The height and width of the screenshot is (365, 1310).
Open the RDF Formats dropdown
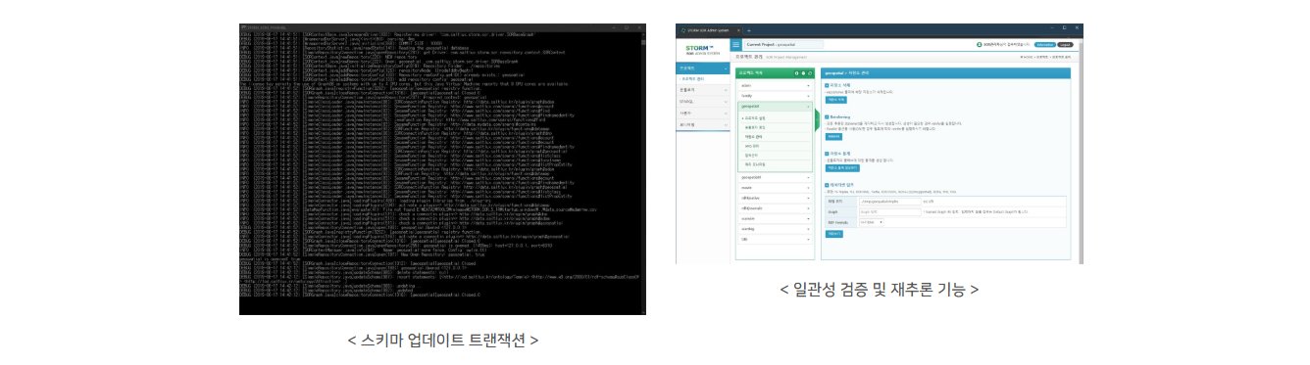pos(872,222)
